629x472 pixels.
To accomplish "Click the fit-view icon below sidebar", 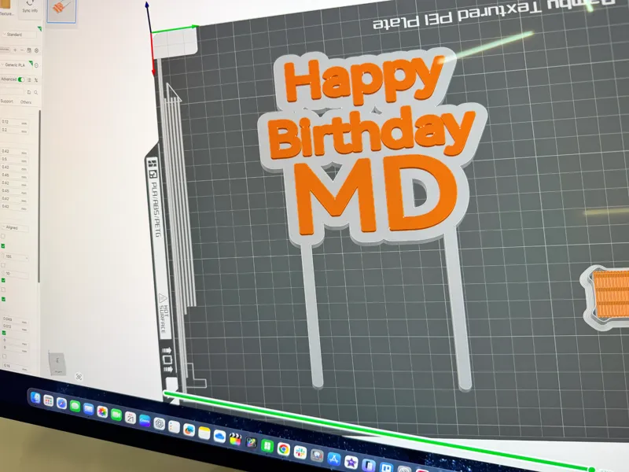I will click(x=79, y=377).
